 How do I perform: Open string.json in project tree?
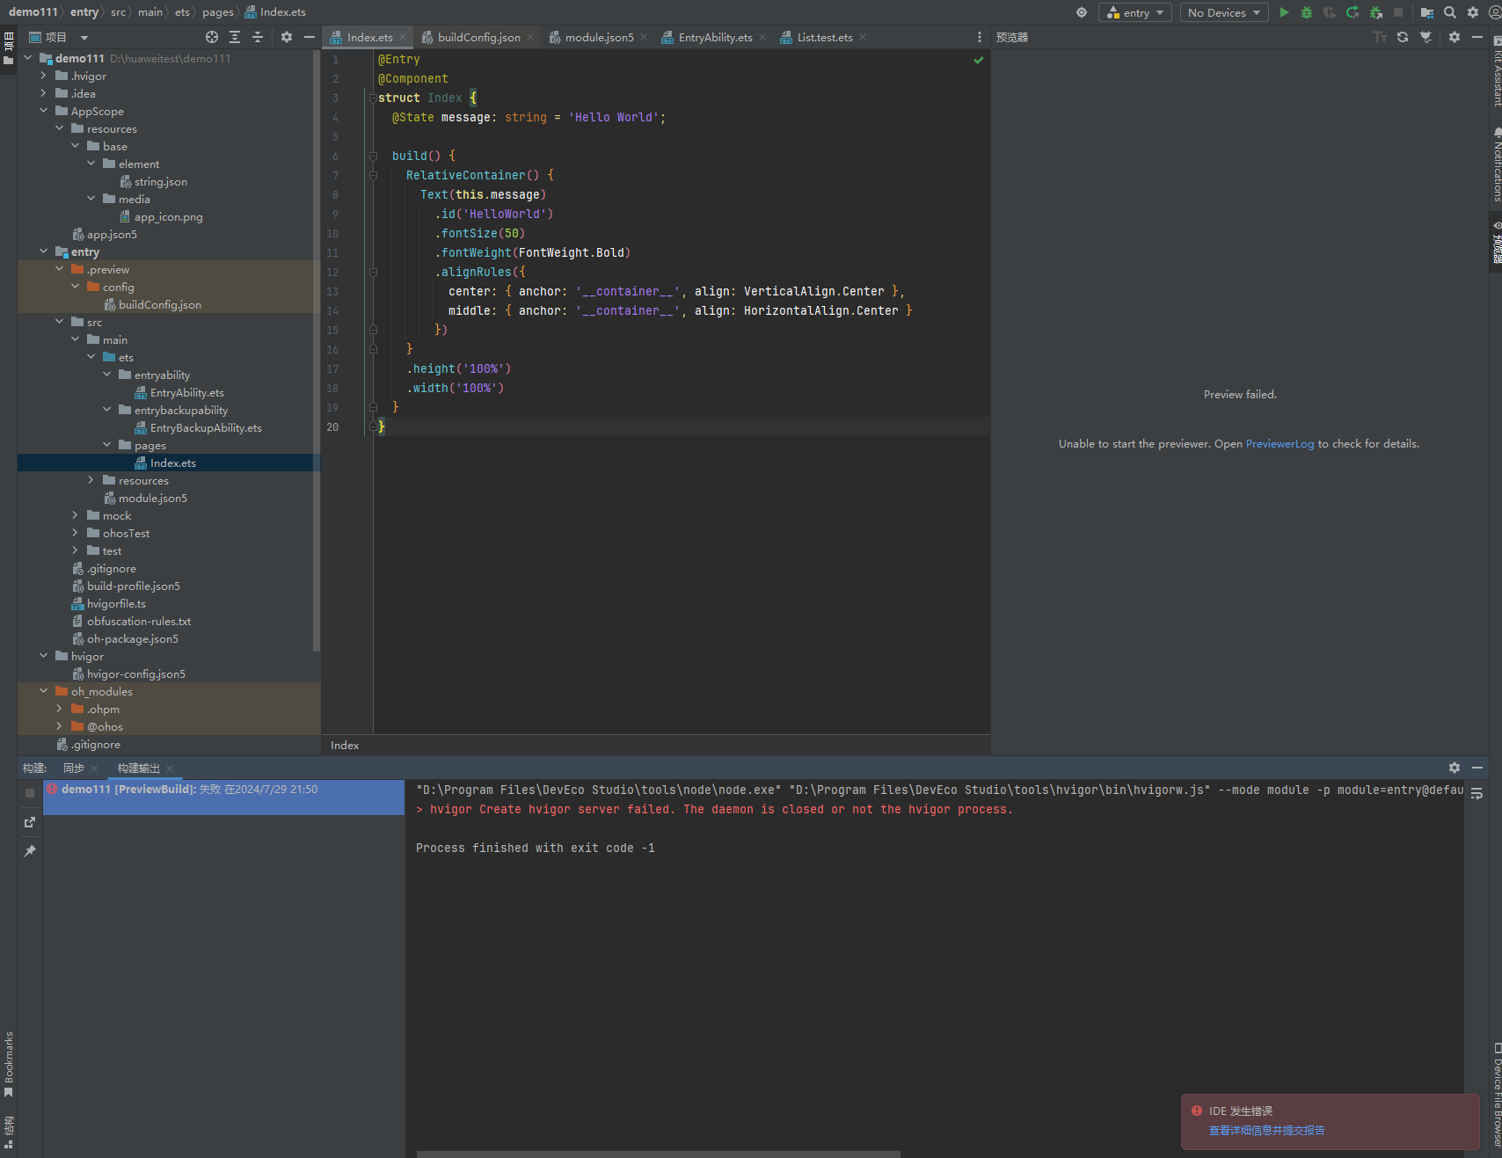[160, 181]
